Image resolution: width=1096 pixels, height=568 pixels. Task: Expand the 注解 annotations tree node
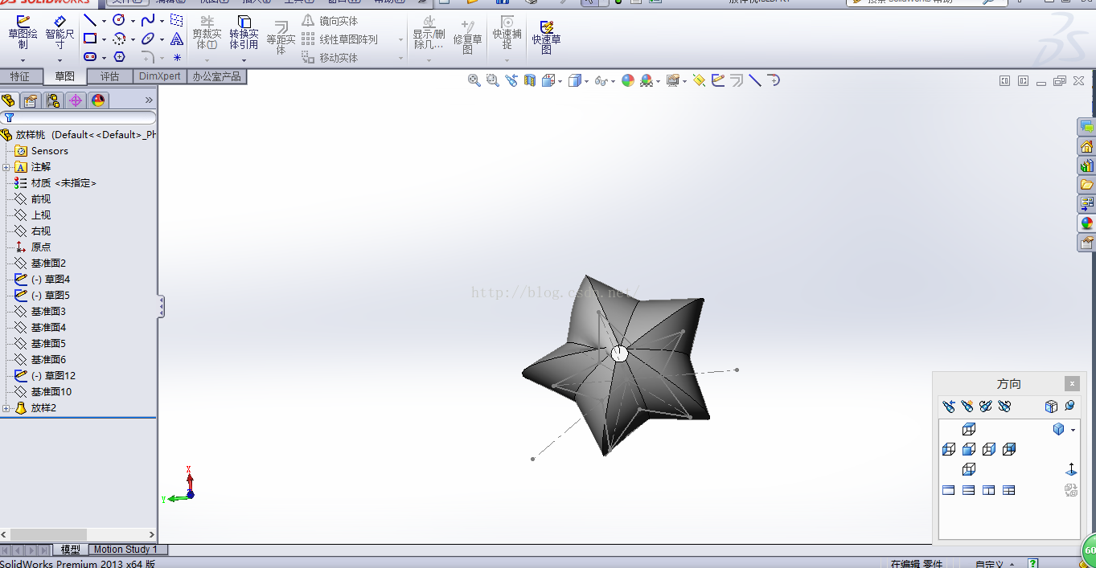pyautogui.click(x=6, y=167)
